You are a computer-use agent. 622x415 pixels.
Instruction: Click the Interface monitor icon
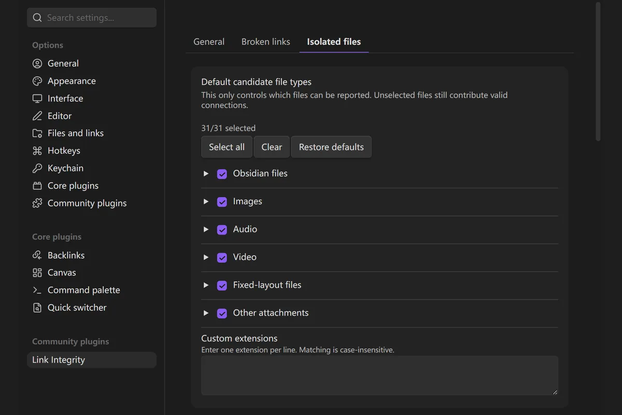[x=37, y=98]
